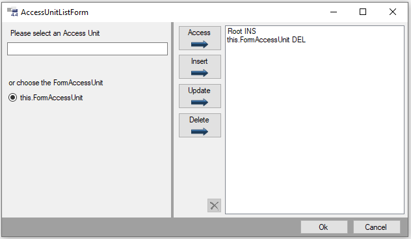Select the this.FormAccessUnit DEL list entry
Image resolution: width=411 pixels, height=239 pixels.
(x=266, y=40)
